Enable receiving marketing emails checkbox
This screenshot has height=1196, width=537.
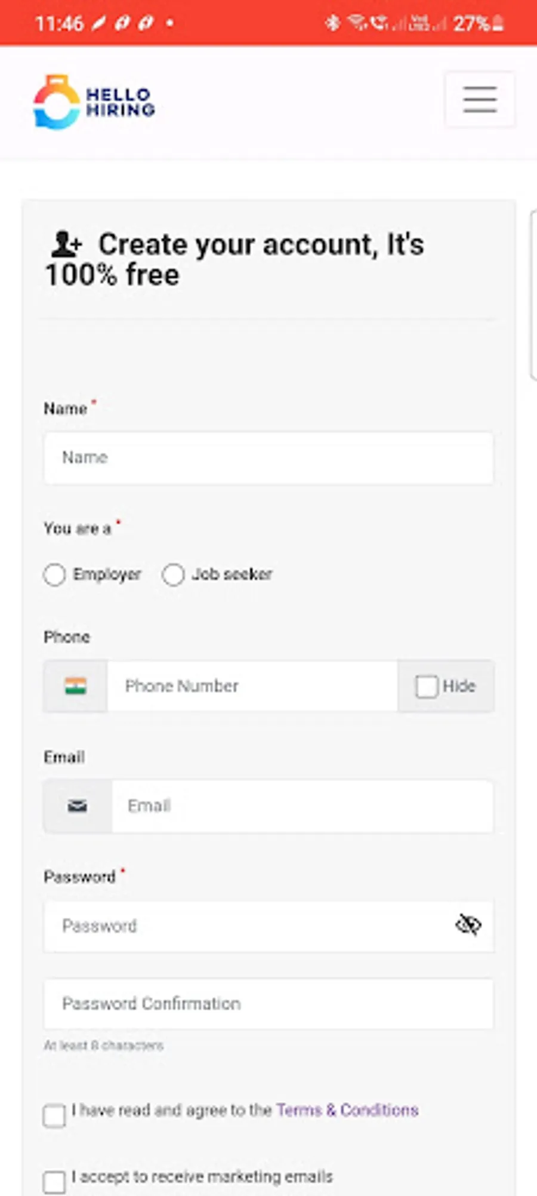point(54,1182)
